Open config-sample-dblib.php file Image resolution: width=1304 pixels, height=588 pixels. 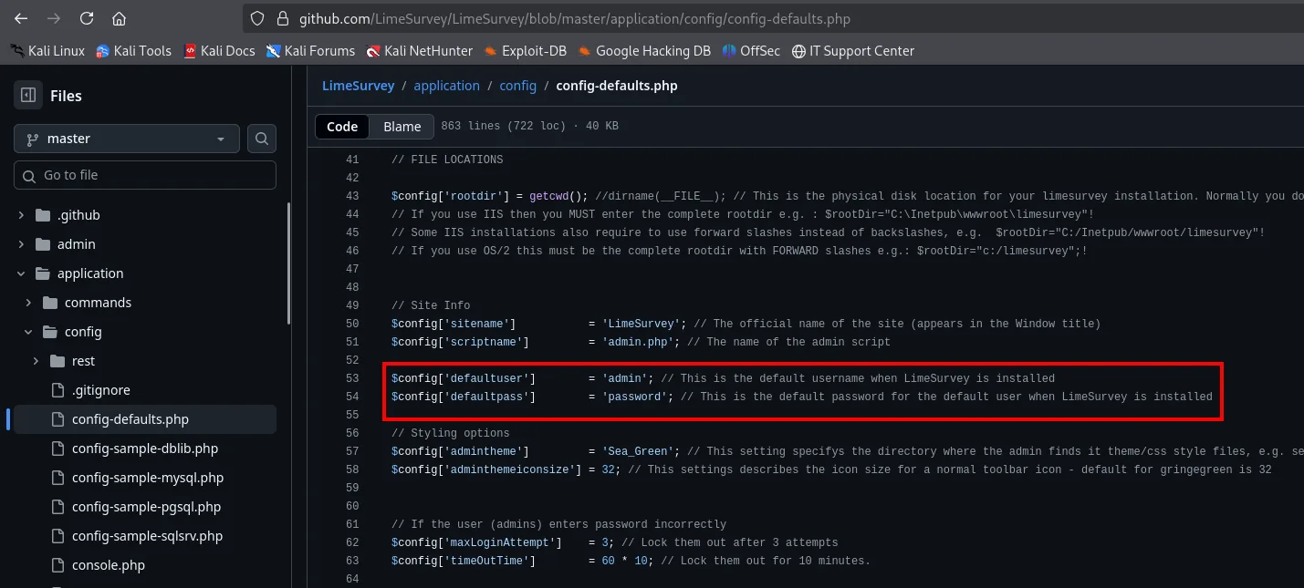144,449
